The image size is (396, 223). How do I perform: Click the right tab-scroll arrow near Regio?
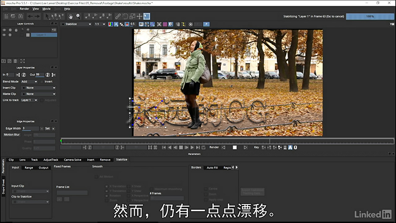(237, 168)
